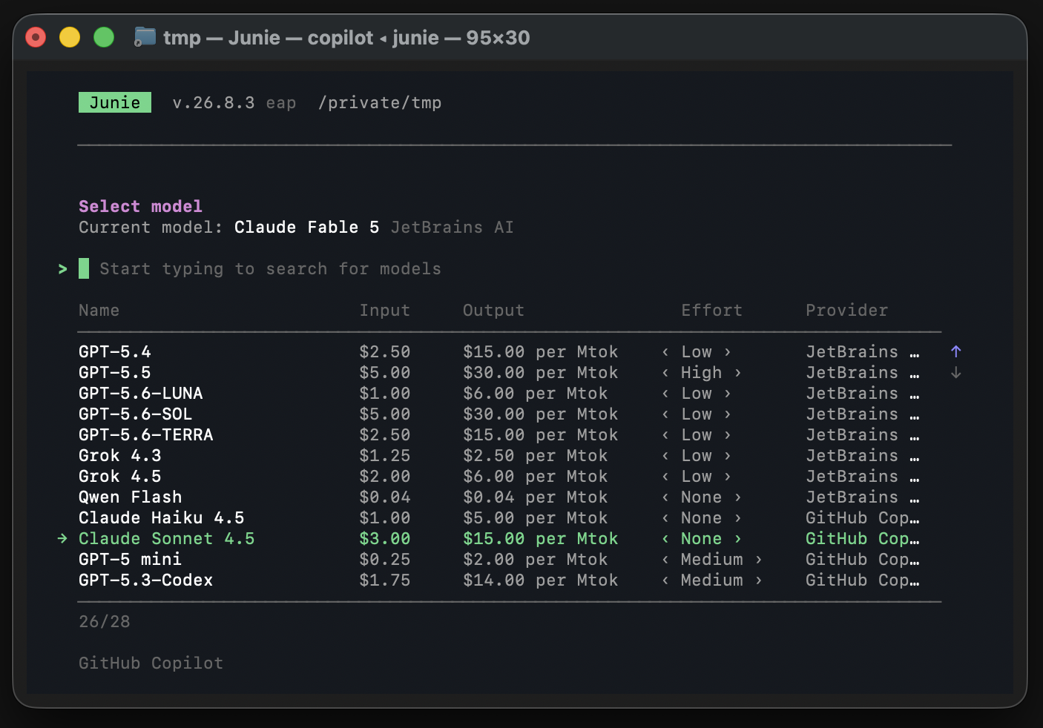The width and height of the screenshot is (1043, 728).
Task: Click the left effort chevron for GPT-5.5
Action: pos(665,373)
